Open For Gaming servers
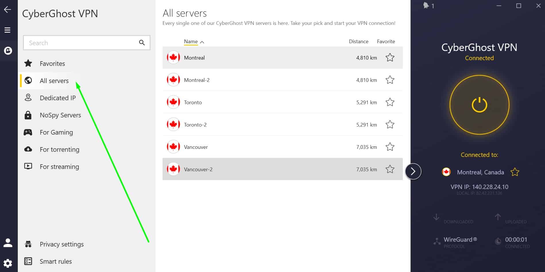Viewport: 545px width, 272px height. pyautogui.click(x=56, y=132)
